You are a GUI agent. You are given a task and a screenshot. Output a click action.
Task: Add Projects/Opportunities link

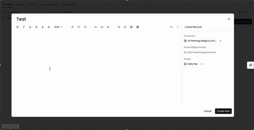pyautogui.click(x=200, y=52)
